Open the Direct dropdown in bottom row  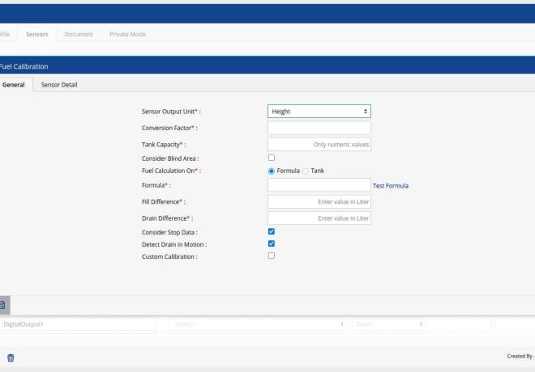click(x=389, y=323)
